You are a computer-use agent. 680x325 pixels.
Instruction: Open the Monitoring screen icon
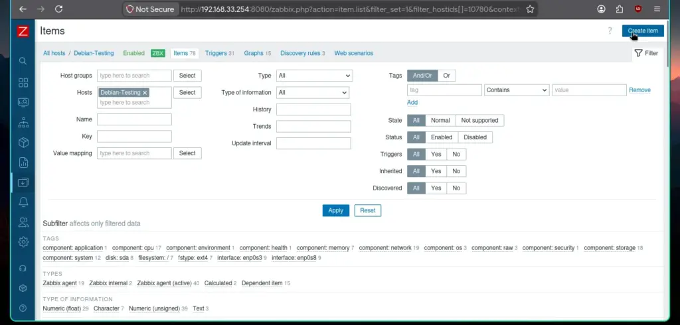pos(23,103)
